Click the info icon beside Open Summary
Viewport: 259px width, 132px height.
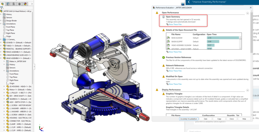pyautogui.click(x=163, y=17)
